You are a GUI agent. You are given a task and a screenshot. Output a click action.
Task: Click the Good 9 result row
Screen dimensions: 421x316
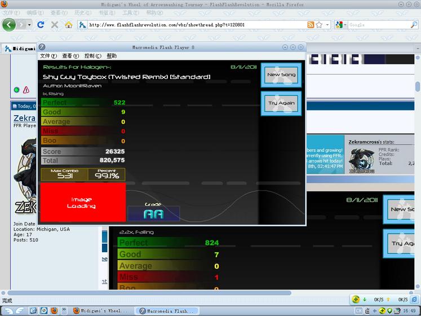83,112
